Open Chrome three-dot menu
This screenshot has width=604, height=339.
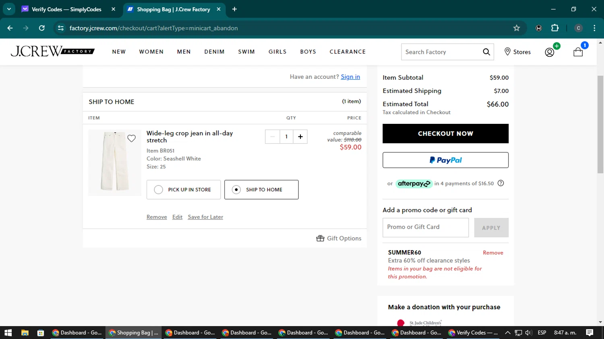click(x=594, y=28)
